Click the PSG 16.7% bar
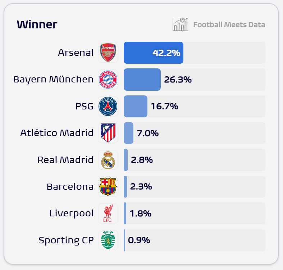Image resolution: width=283 pixels, height=270 pixels. (136, 106)
